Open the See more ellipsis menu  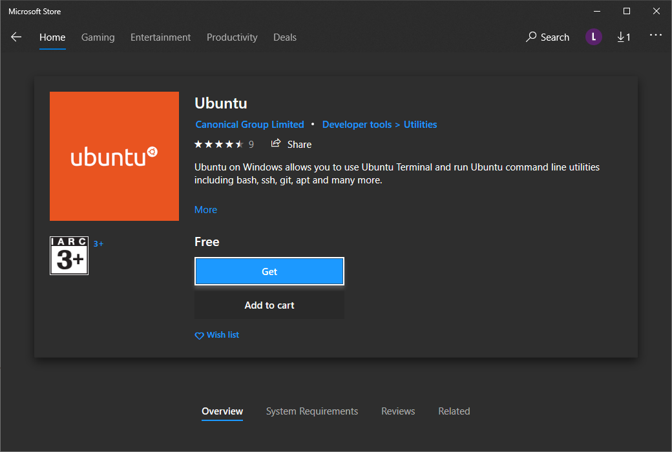click(655, 35)
